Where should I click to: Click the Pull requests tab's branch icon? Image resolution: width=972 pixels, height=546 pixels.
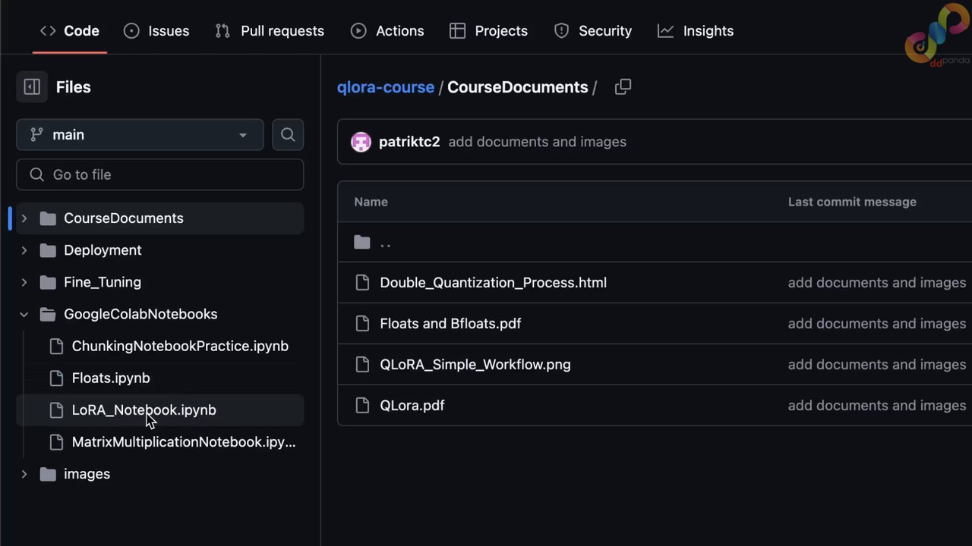click(222, 31)
